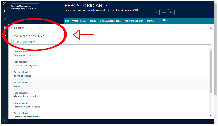Click the collection list scroll-up arrow

(x=211, y=50)
